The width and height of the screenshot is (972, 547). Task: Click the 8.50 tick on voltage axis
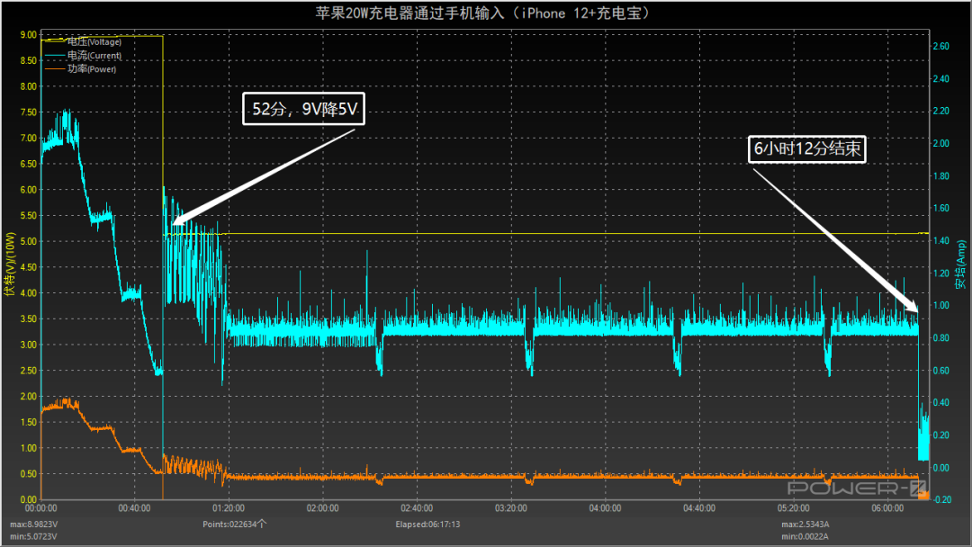pos(29,60)
